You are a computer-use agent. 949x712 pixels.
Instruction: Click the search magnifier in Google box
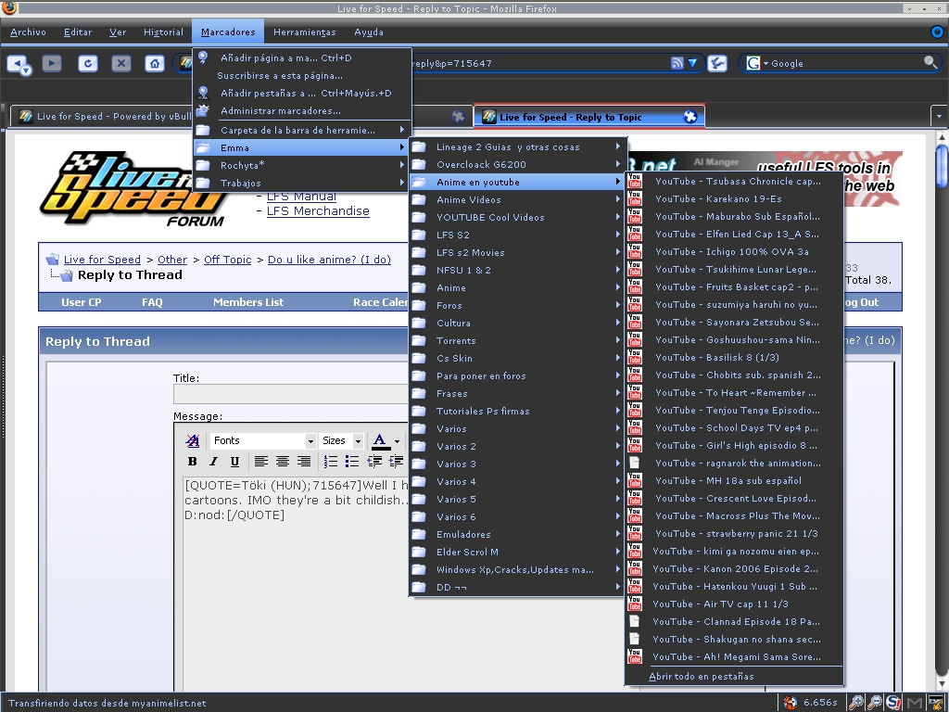930,62
